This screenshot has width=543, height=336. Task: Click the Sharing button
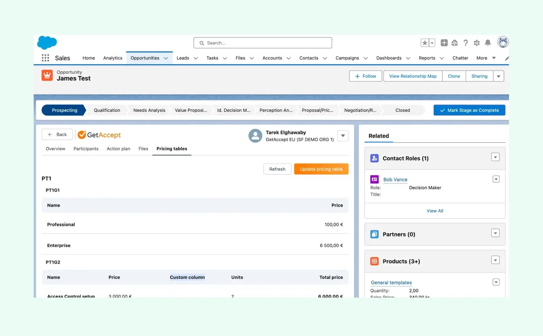[479, 76]
